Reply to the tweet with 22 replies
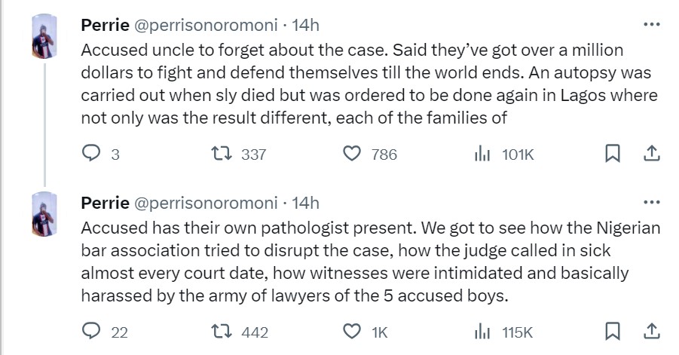The width and height of the screenshot is (679, 355). [x=91, y=332]
